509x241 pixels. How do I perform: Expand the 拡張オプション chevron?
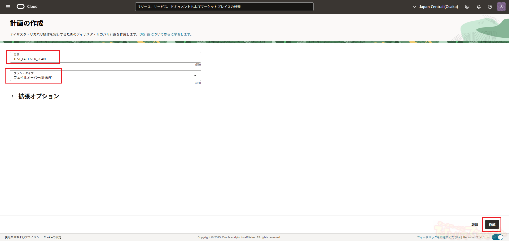pos(12,96)
